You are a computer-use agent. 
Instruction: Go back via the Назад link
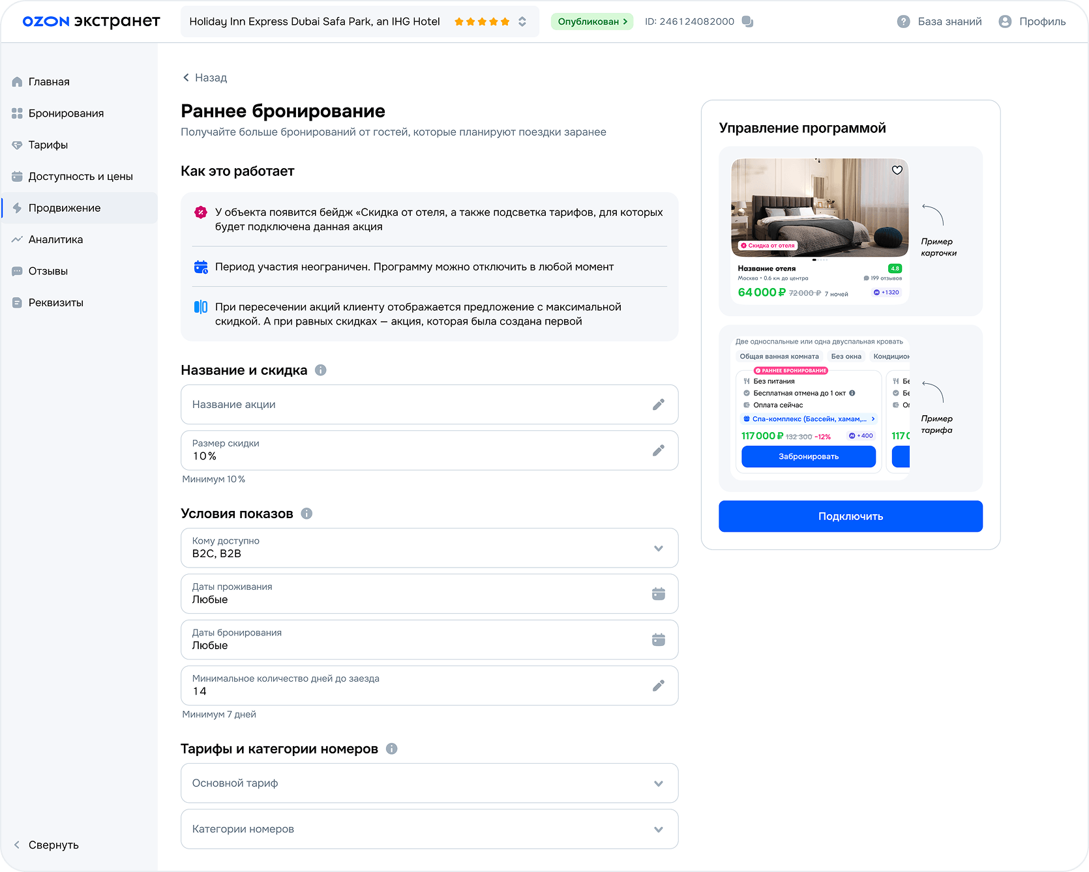point(205,78)
